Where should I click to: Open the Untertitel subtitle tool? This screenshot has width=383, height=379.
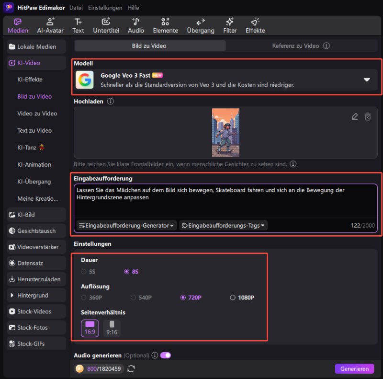click(x=106, y=26)
